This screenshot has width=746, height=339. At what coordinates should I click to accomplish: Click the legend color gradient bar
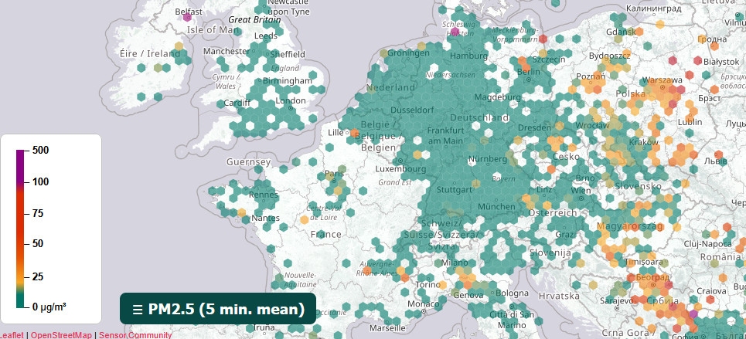[x=21, y=229]
